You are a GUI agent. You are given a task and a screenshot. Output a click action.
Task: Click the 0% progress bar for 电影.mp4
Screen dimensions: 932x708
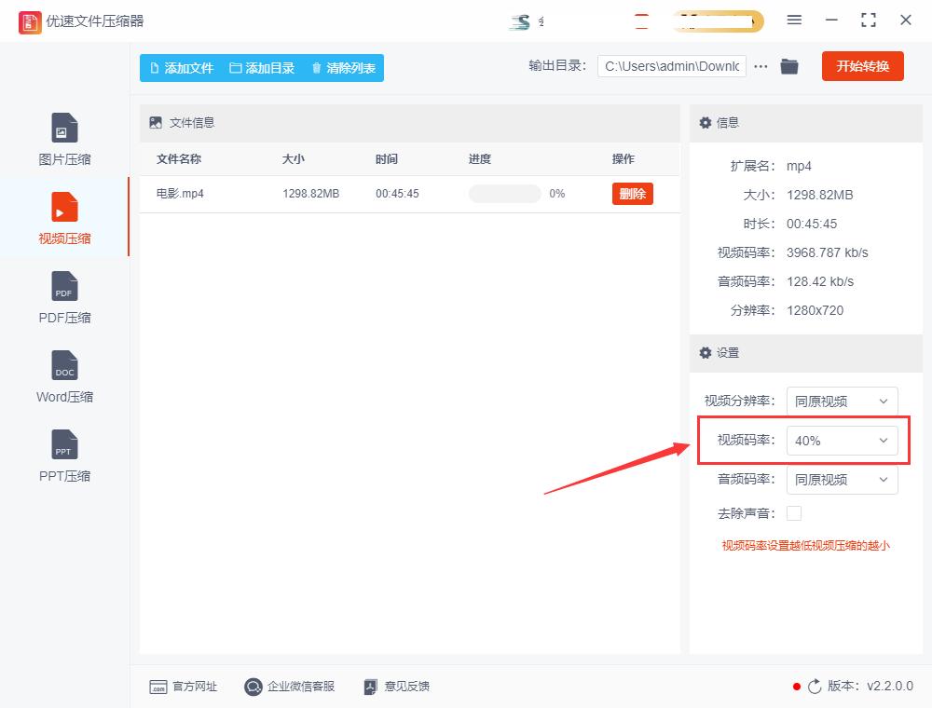click(x=505, y=194)
